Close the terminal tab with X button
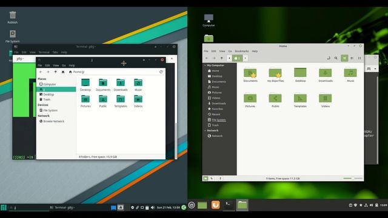The image size is (388, 218). click(172, 59)
